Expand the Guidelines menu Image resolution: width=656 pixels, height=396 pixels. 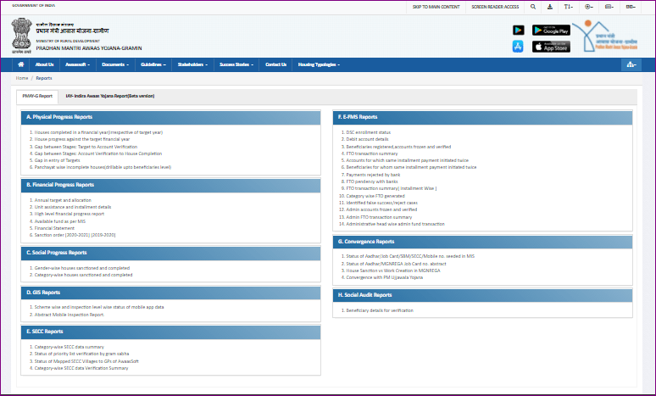point(153,64)
